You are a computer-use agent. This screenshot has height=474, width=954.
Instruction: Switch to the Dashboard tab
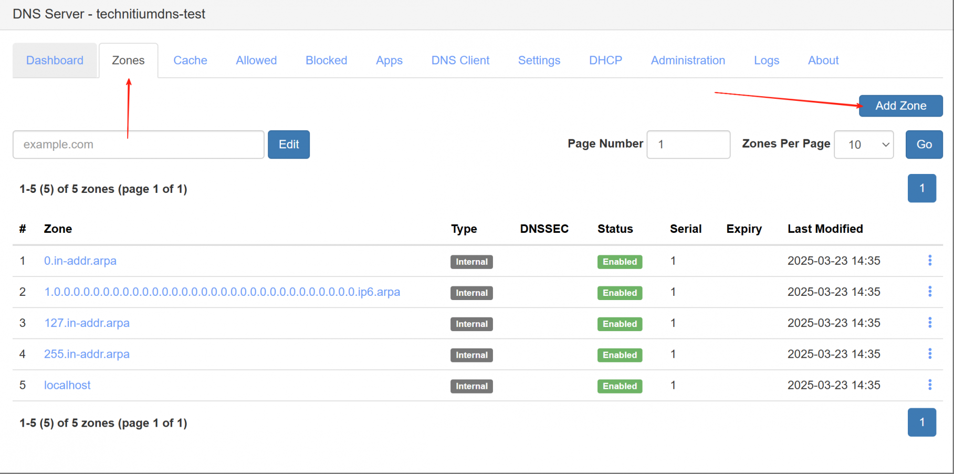click(55, 60)
